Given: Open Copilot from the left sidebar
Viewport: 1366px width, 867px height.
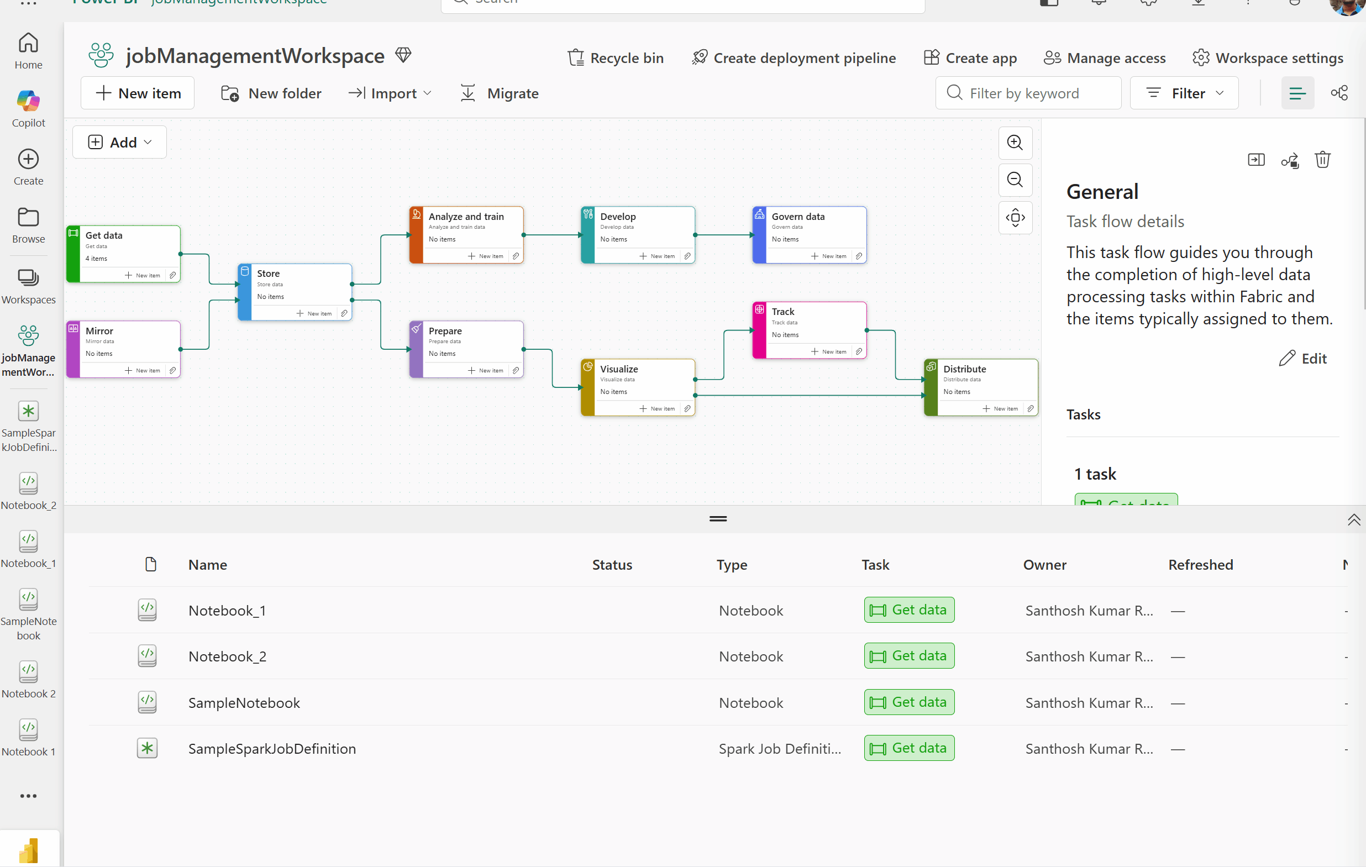Looking at the screenshot, I should [x=28, y=107].
